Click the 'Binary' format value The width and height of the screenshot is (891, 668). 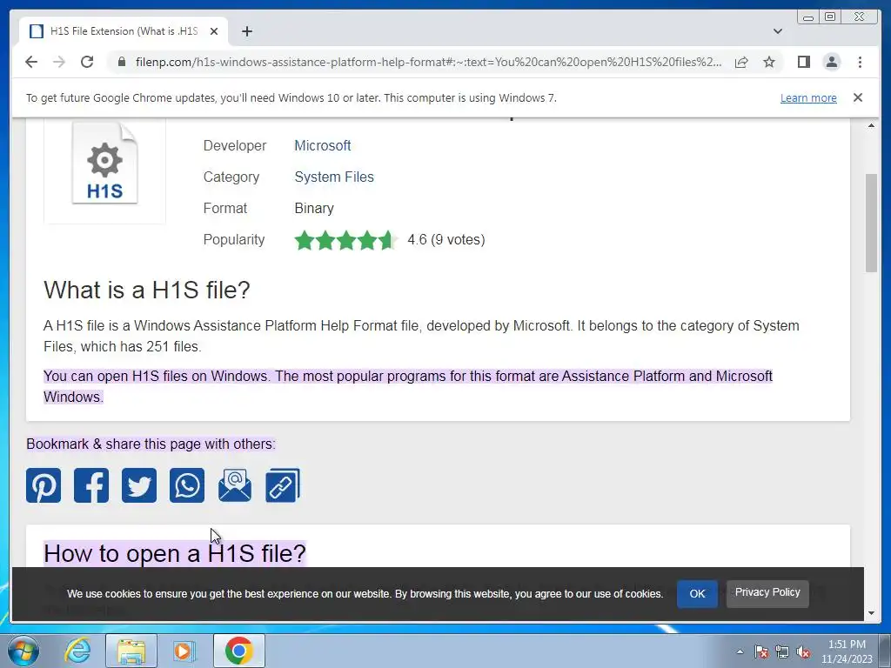[313, 209]
